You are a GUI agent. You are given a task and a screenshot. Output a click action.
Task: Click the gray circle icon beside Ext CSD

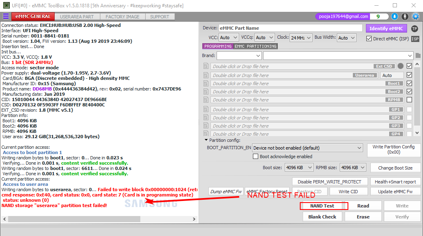click(x=401, y=66)
